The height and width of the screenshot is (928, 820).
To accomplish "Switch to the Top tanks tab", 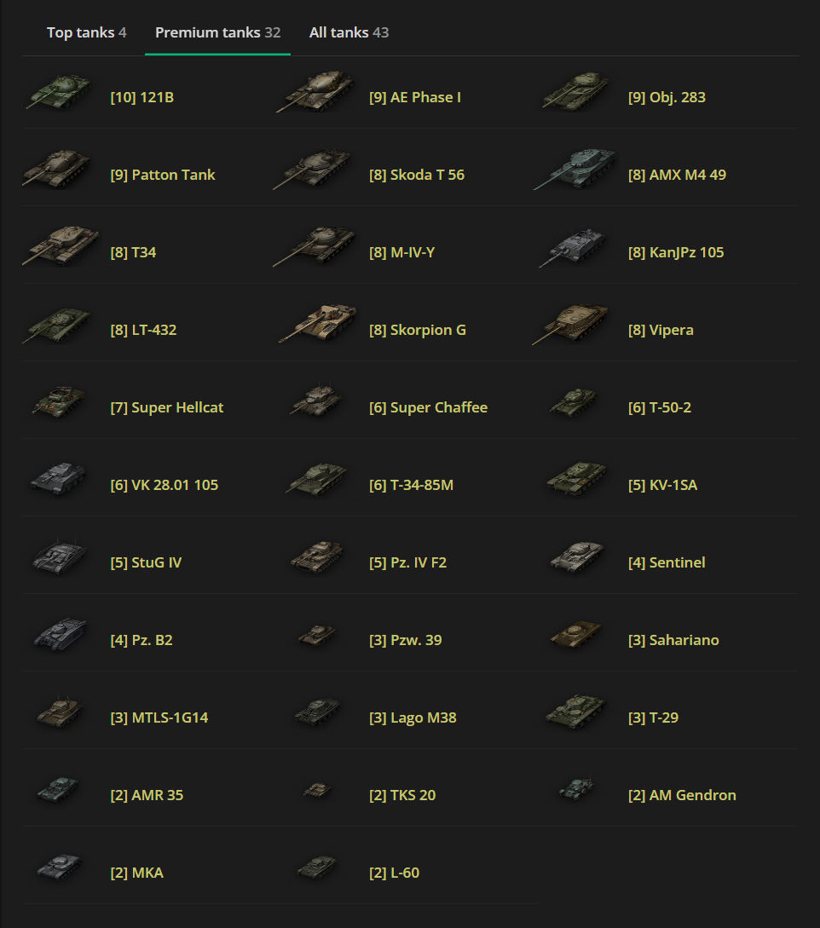I will coord(86,32).
